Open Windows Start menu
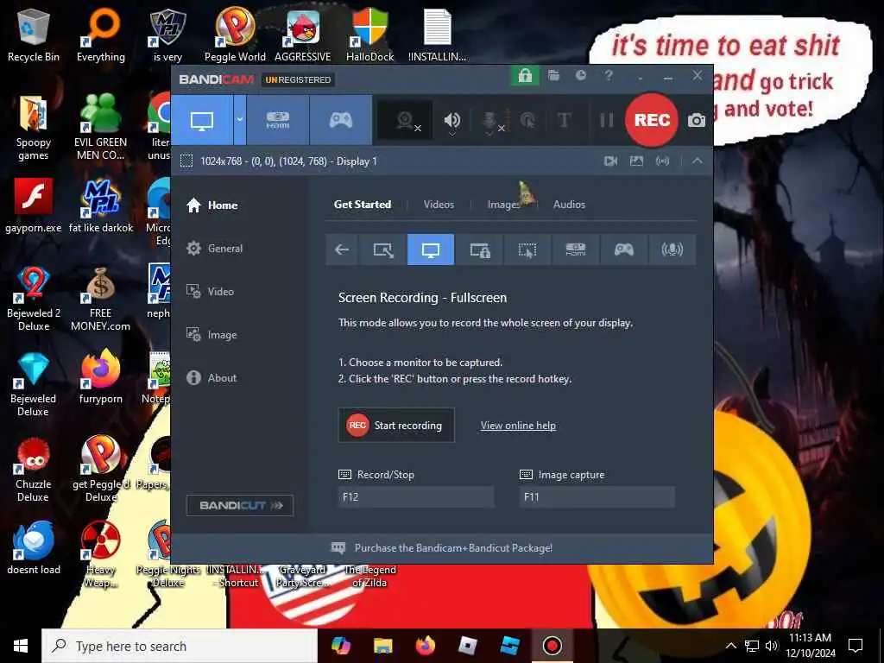 pyautogui.click(x=21, y=646)
